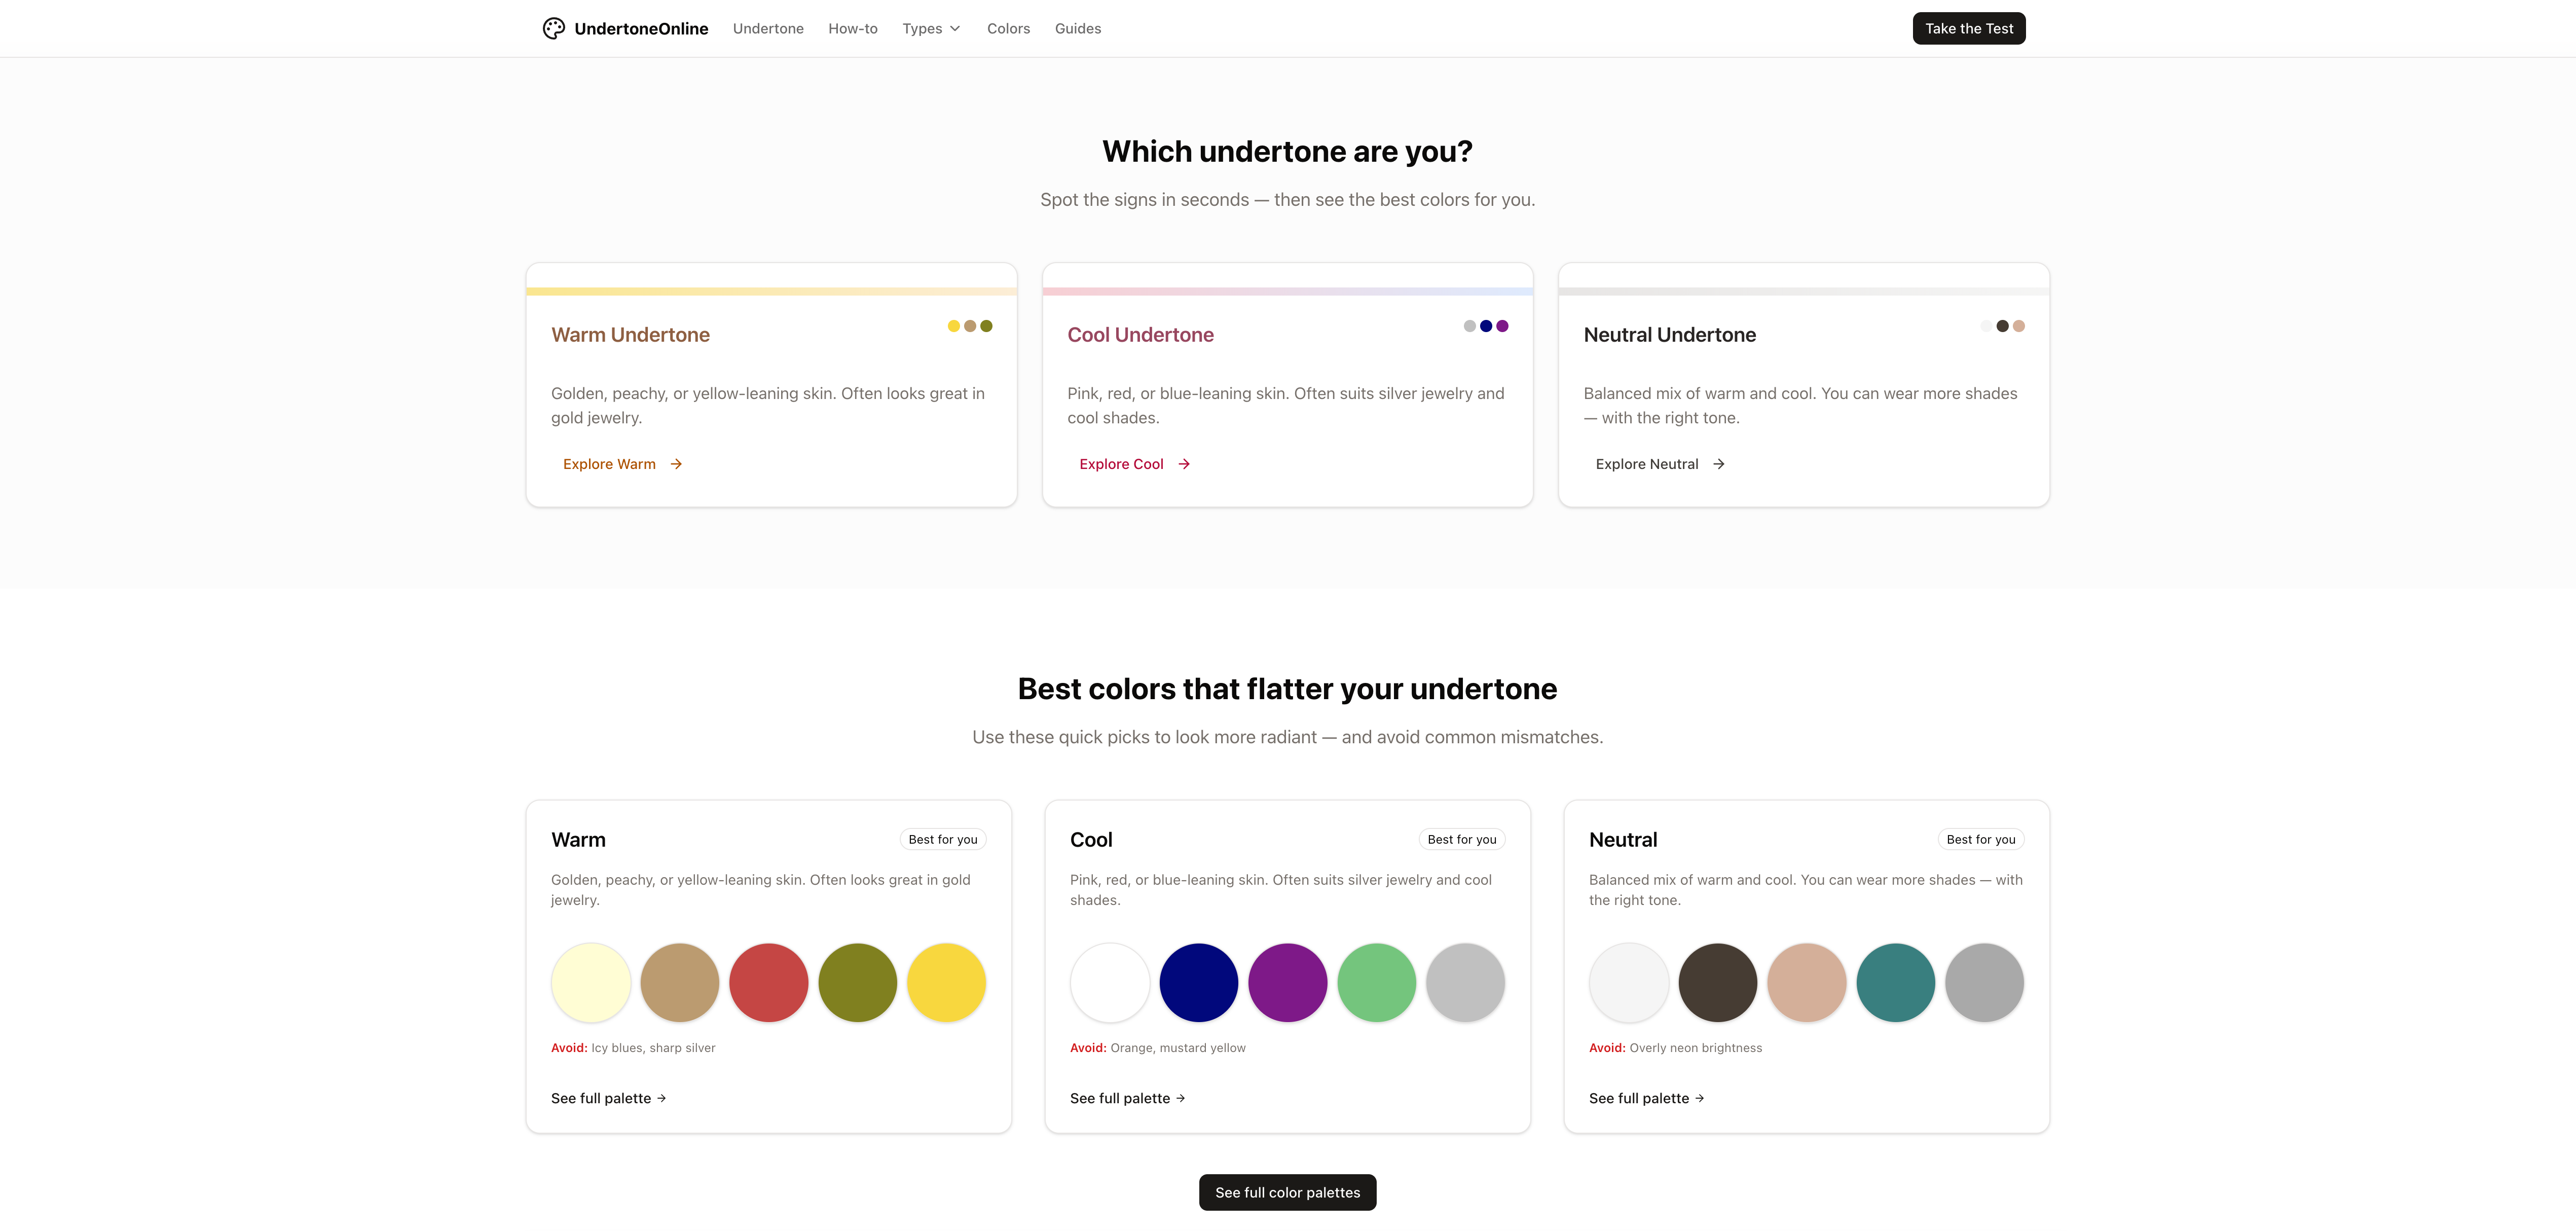
Task: Open the How-to page
Action: tap(852, 28)
